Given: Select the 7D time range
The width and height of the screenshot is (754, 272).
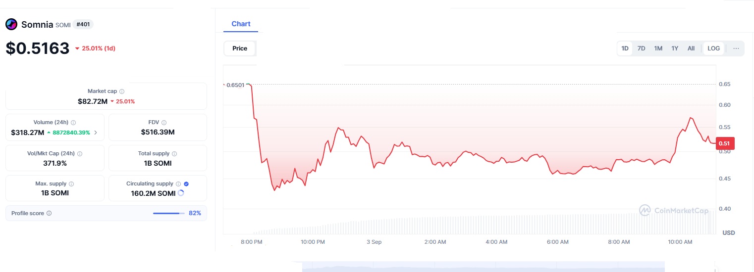Looking at the screenshot, I should tap(642, 48).
